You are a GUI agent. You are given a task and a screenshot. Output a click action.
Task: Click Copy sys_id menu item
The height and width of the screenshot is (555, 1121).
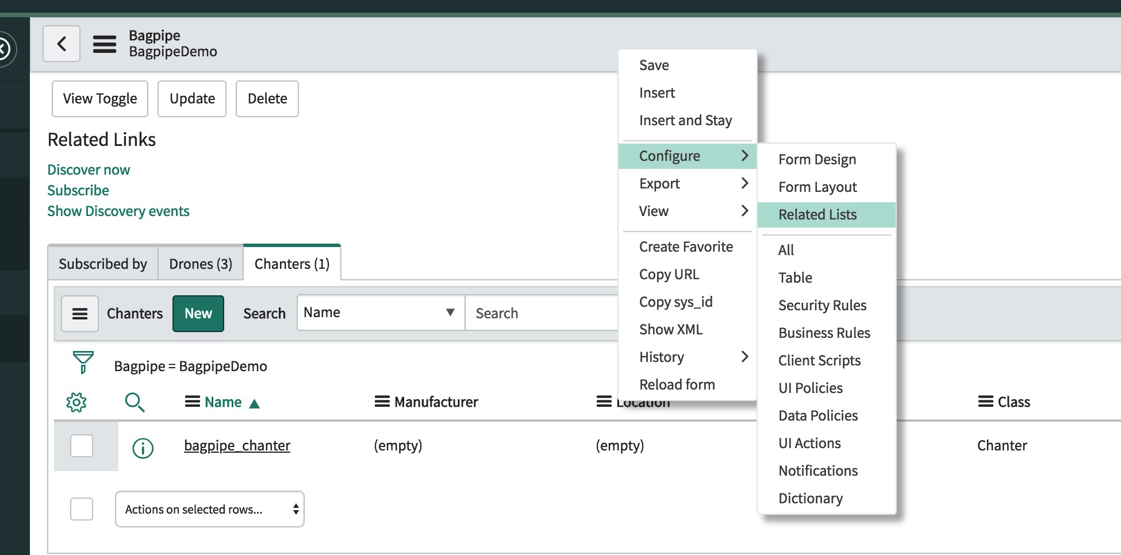(x=687, y=302)
